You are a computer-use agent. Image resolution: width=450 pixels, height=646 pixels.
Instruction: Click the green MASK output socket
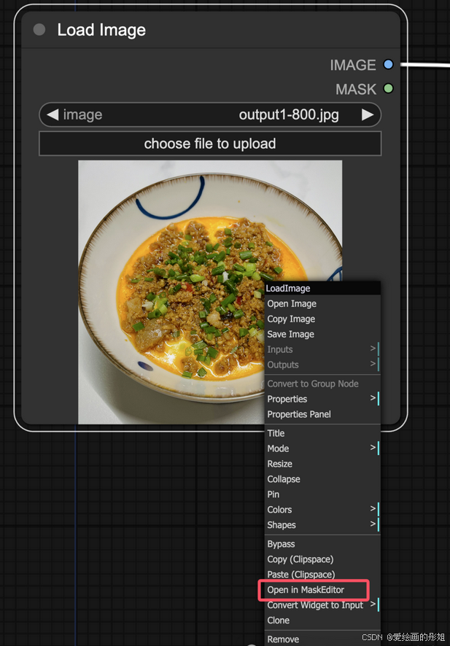[x=388, y=88]
